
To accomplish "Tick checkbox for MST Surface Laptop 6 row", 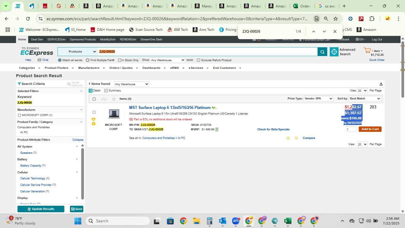I will tap(94, 112).
